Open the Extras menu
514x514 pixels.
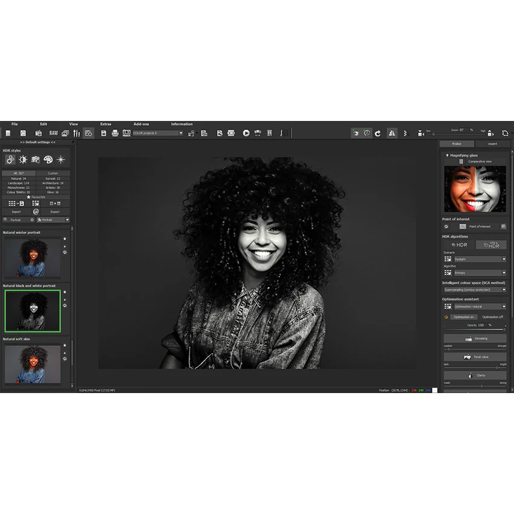pyautogui.click(x=106, y=124)
